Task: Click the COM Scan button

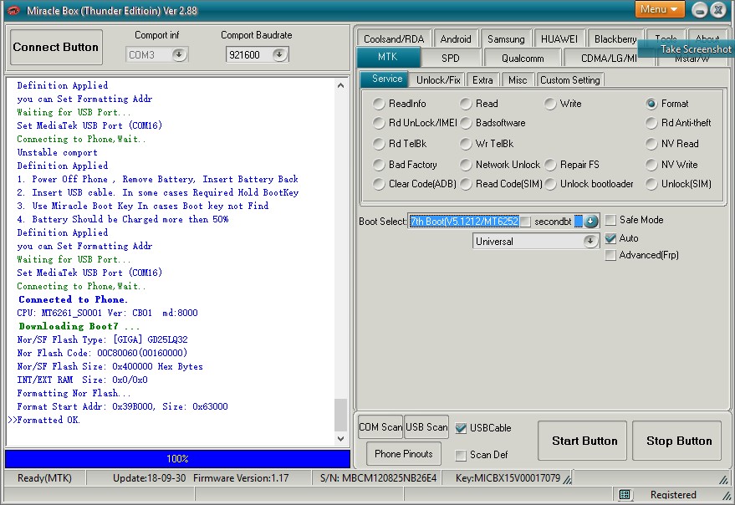Action: [x=380, y=426]
